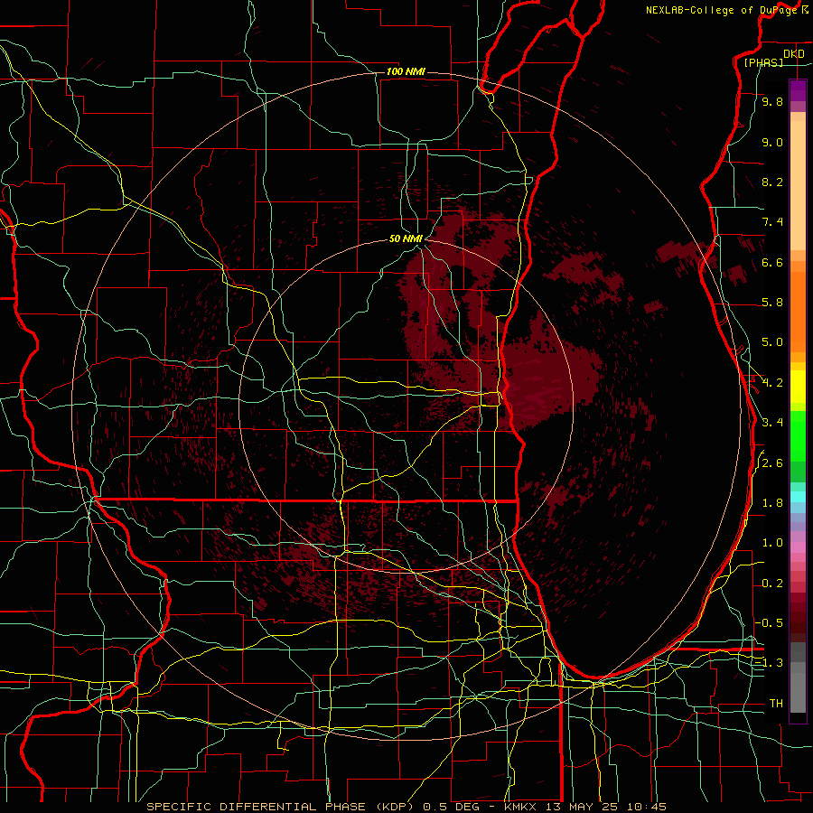Pick the pink band on the color bar
Viewport: 813px width, 813px height.
click(x=798, y=547)
